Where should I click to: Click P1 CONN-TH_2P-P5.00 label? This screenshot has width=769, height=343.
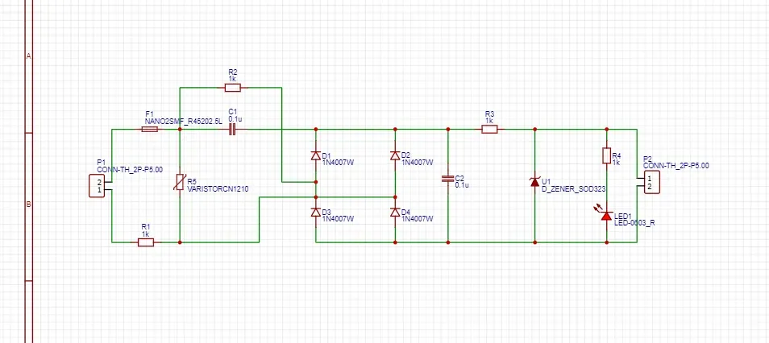pyautogui.click(x=130, y=170)
